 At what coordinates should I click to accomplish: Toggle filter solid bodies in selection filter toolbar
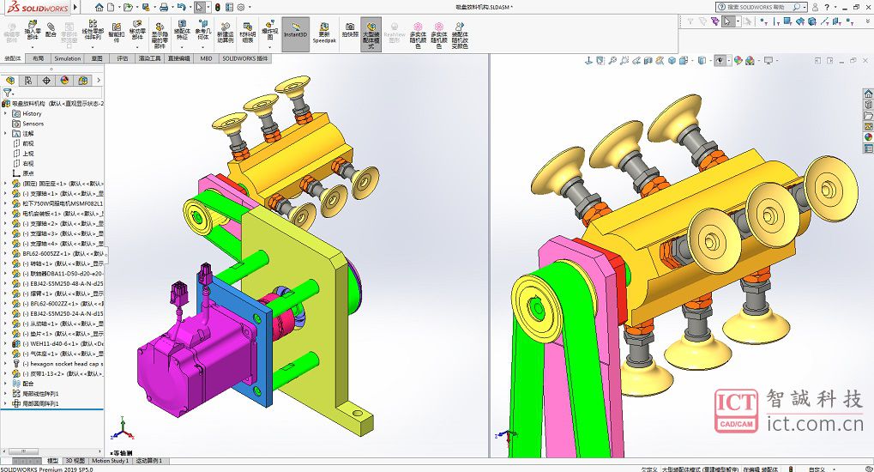[812, 21]
